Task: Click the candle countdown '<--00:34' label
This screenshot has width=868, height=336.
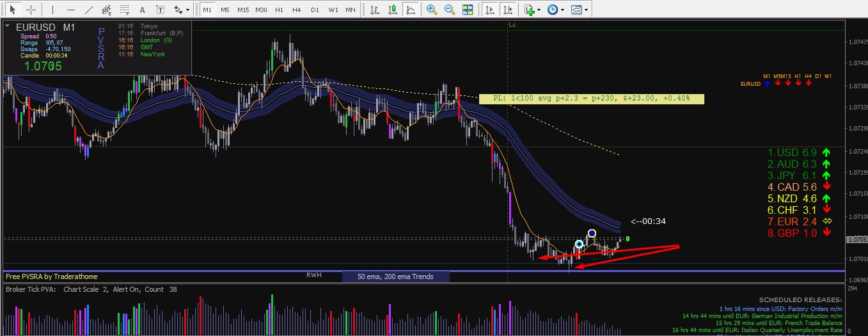Action: 648,221
